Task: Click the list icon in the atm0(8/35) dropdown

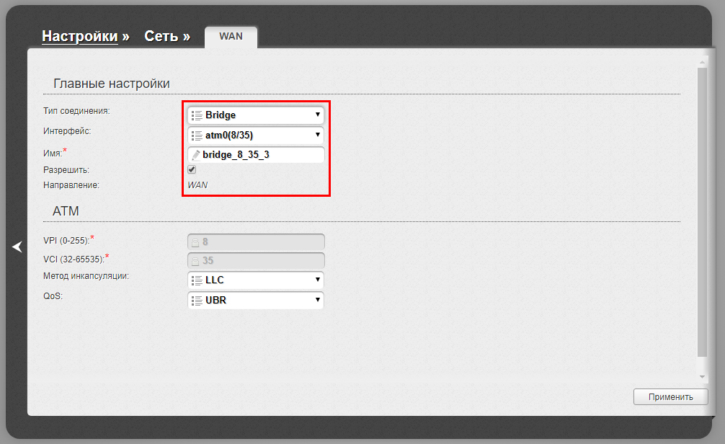Action: 197,136
